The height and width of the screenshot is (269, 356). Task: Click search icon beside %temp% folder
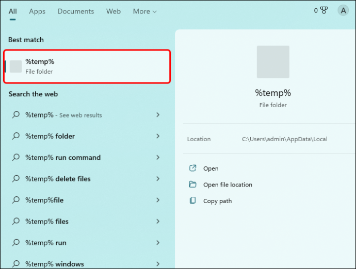coord(15,136)
